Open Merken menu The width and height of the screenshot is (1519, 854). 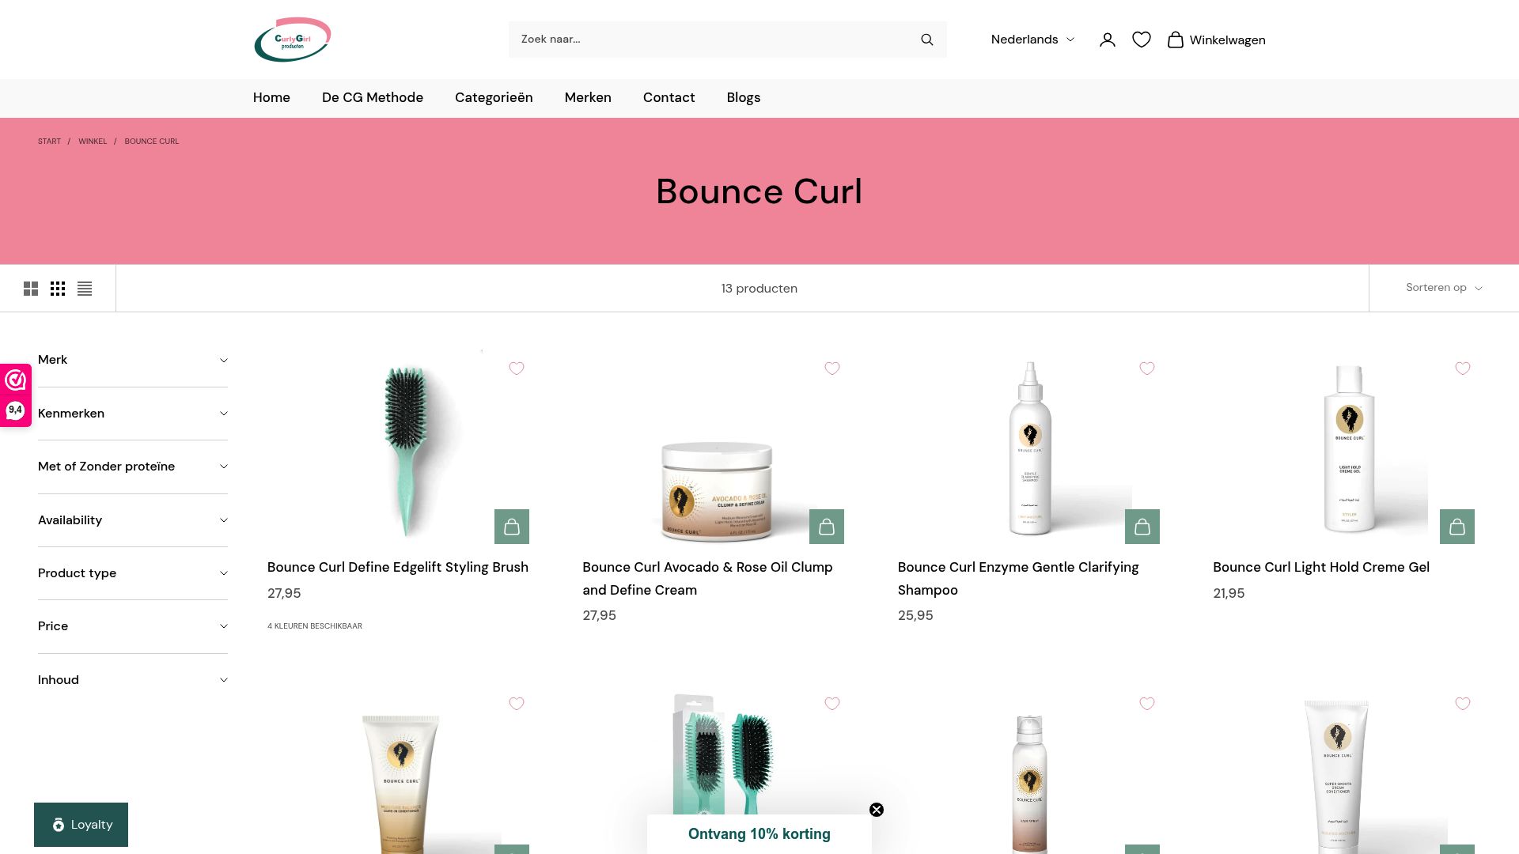[588, 97]
